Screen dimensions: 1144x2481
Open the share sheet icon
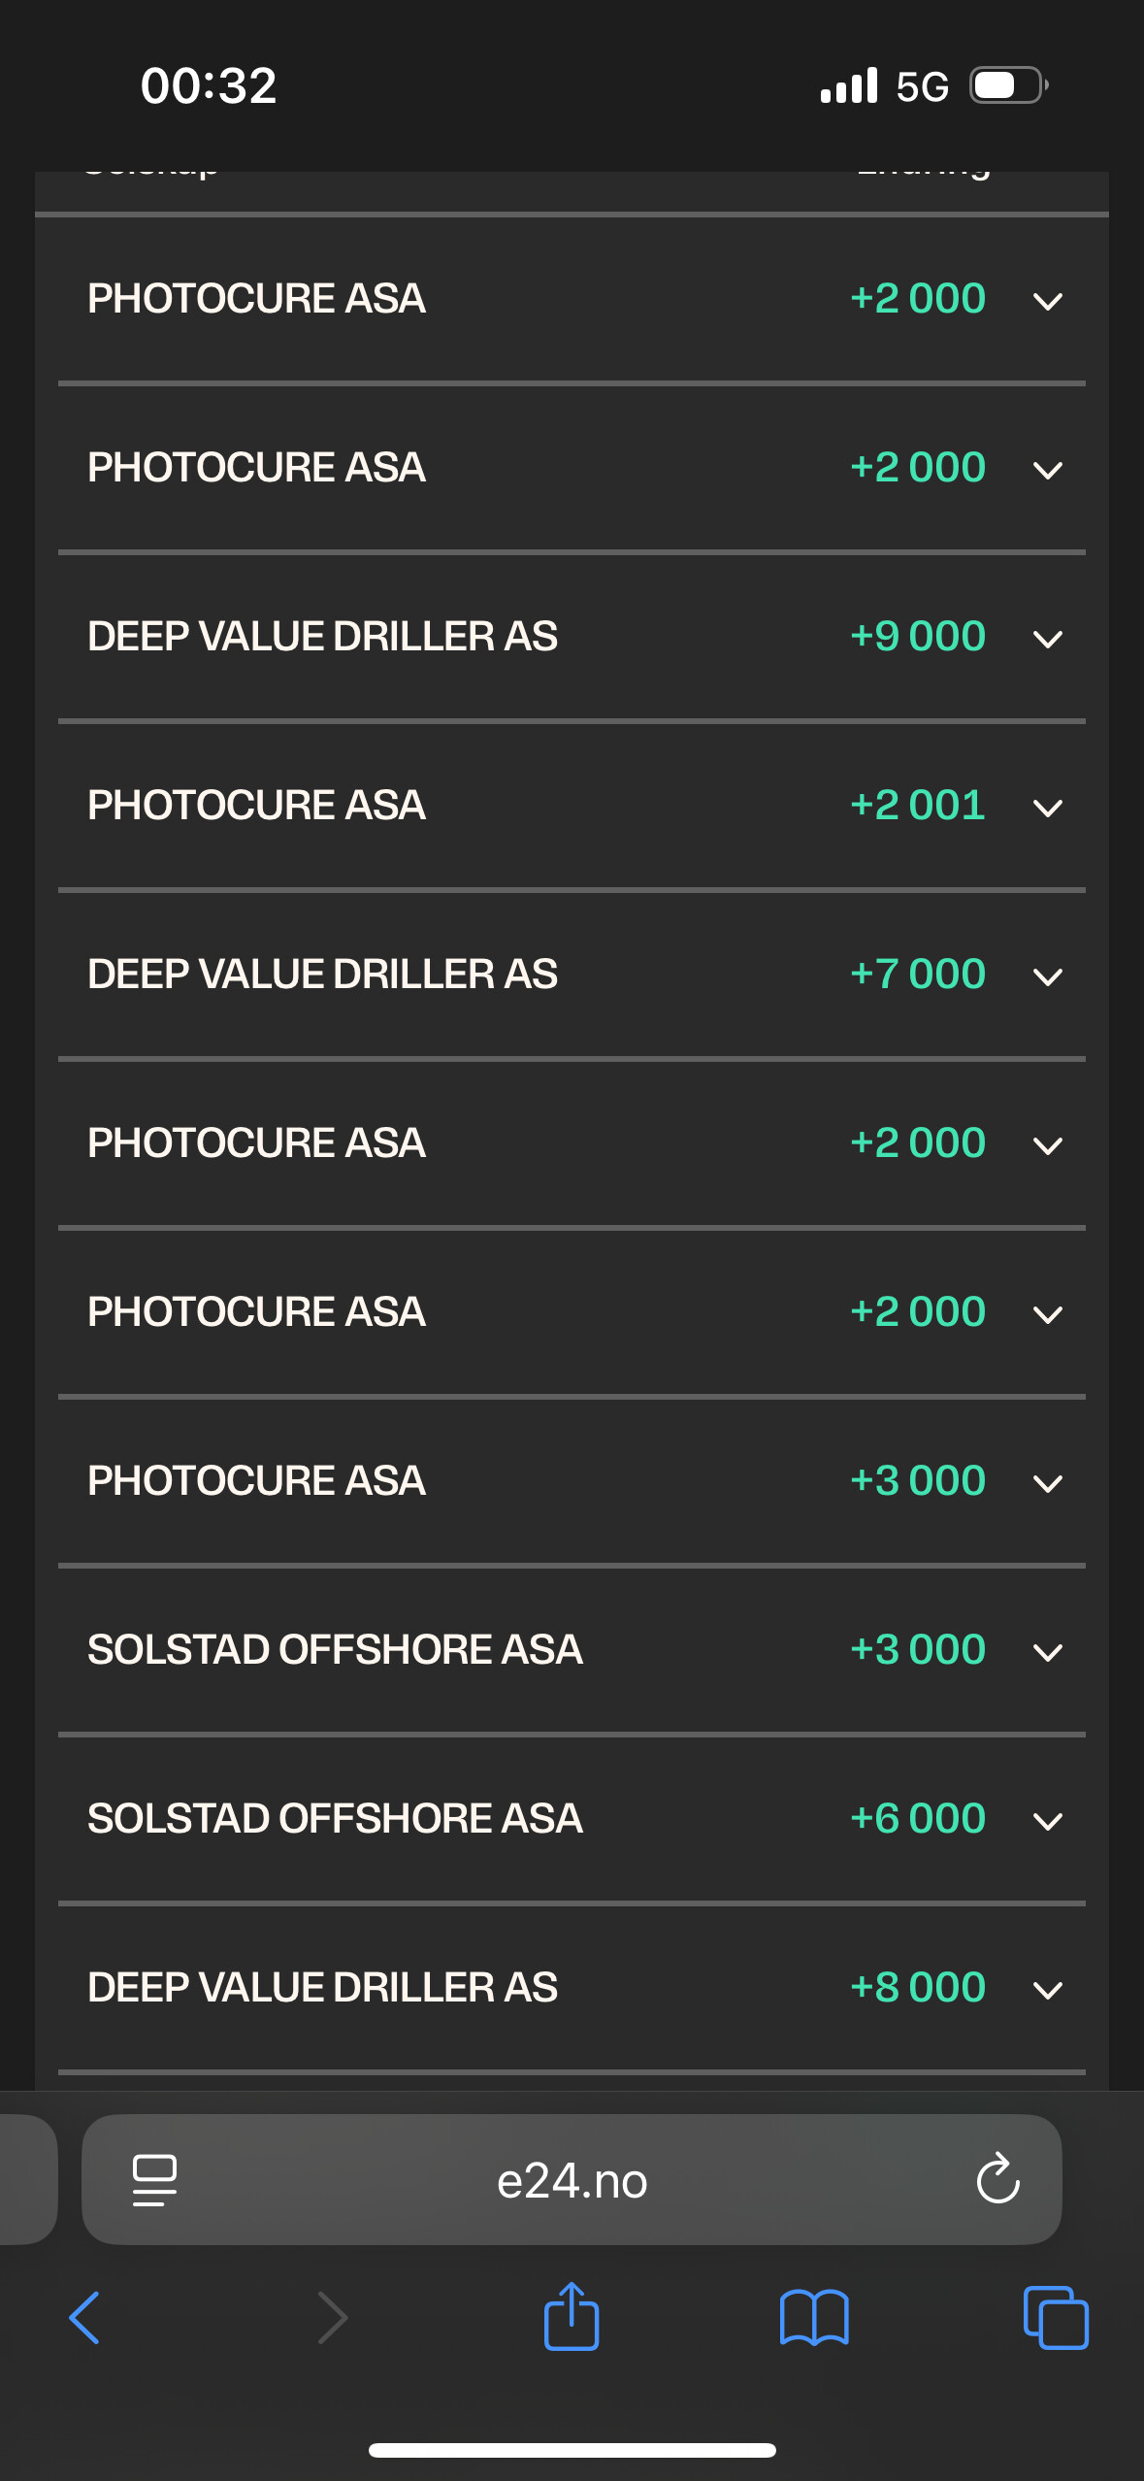[x=572, y=2315]
